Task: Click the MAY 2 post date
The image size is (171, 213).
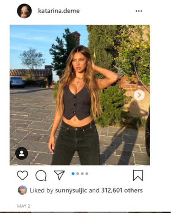Action: click(24, 206)
